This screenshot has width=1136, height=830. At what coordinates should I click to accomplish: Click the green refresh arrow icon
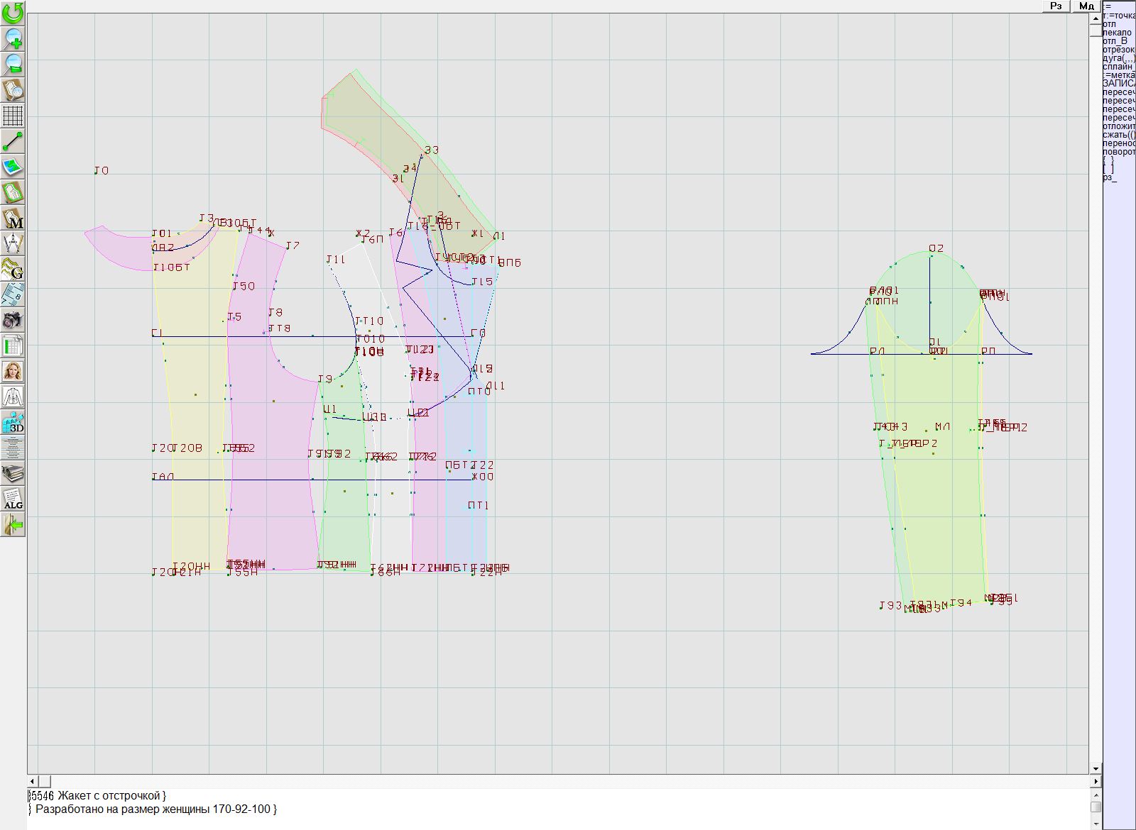pyautogui.click(x=13, y=13)
